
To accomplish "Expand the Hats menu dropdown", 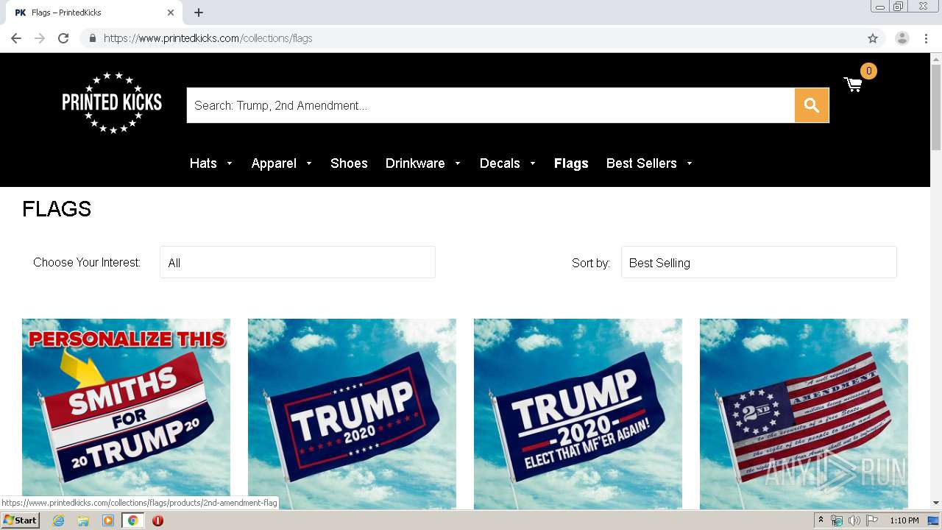I will click(230, 163).
